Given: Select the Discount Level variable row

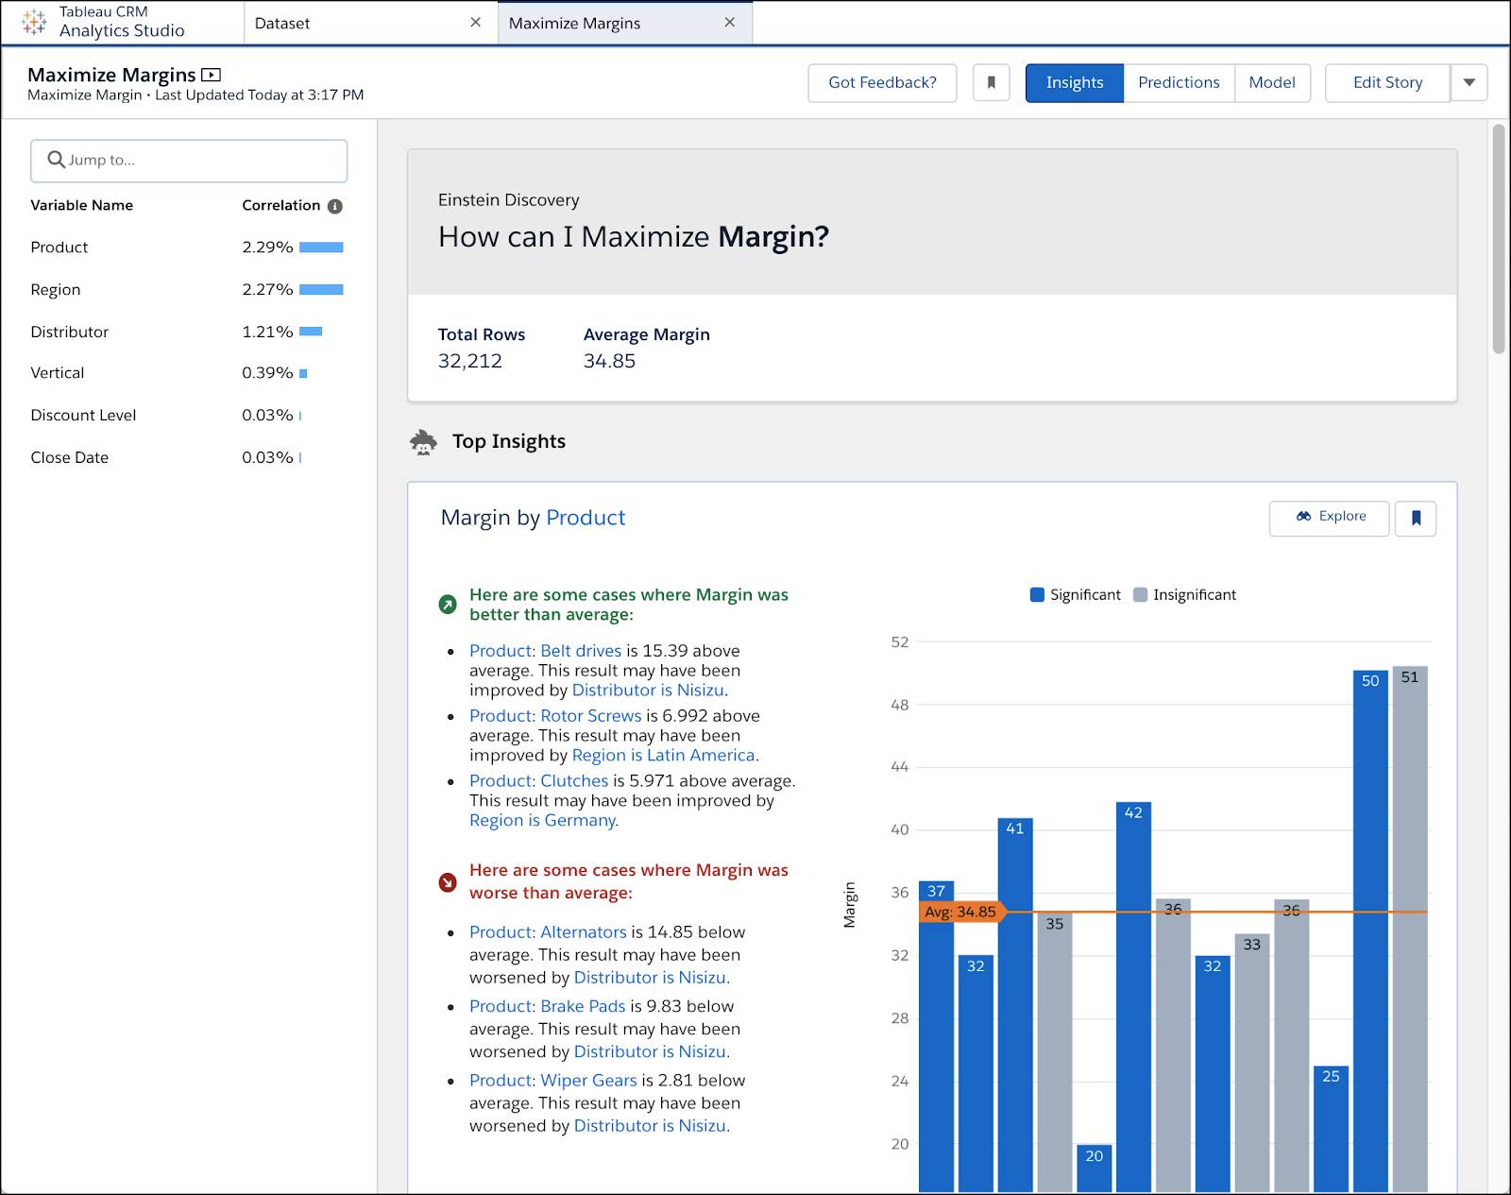Looking at the screenshot, I should pos(187,416).
